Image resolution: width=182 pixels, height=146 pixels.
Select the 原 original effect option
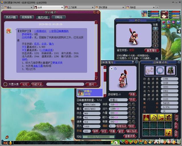tap(155, 28)
